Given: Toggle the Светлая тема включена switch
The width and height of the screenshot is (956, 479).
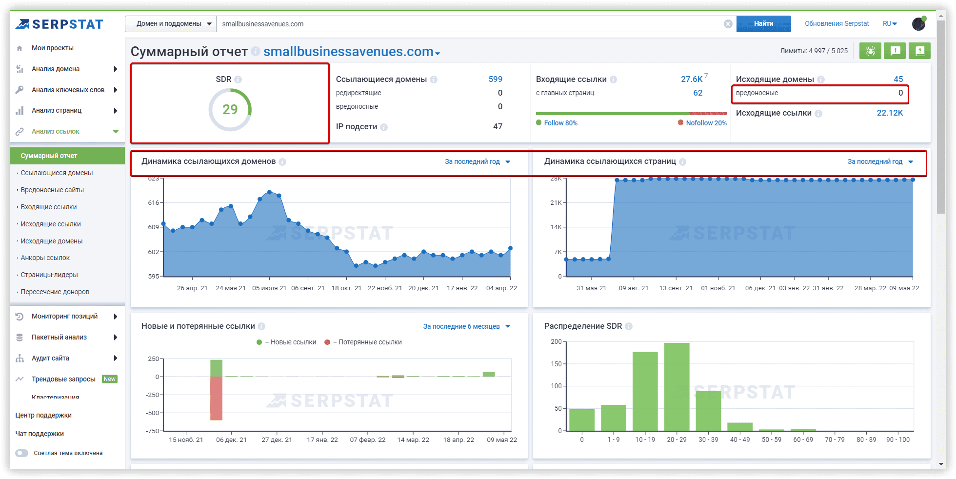Looking at the screenshot, I should tap(21, 453).
